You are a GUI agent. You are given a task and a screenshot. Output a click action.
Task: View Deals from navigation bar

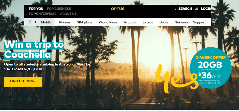(x=164, y=22)
